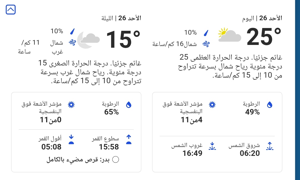Image resolution: width=300 pixels, height=180 pixels.
Task: Click the sunrise icon
Action: point(269,146)
